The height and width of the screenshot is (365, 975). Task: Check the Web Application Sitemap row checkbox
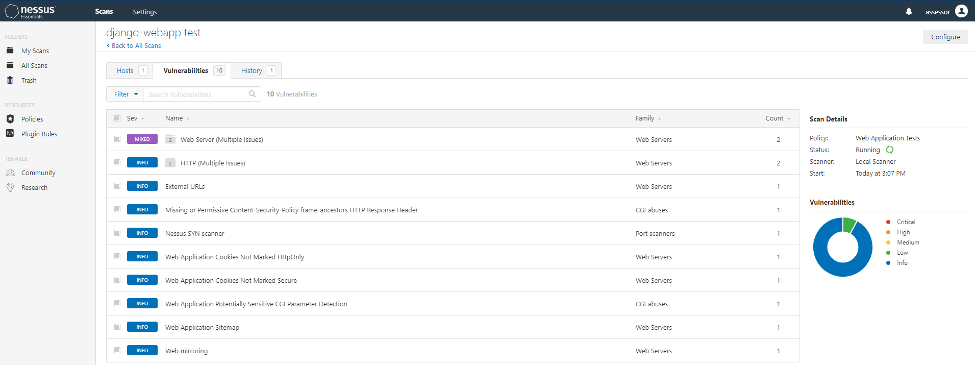(117, 327)
